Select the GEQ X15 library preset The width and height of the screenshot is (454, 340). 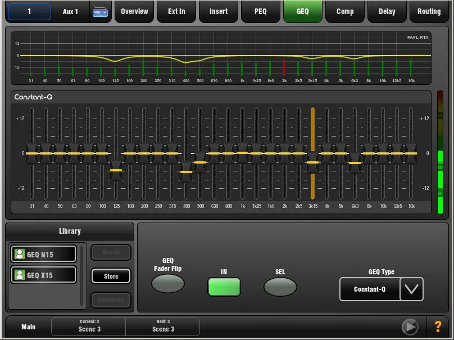[43, 275]
